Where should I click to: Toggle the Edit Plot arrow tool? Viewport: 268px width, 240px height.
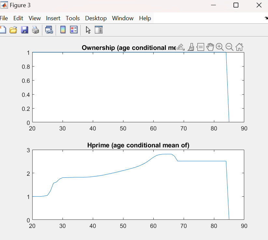[88, 30]
